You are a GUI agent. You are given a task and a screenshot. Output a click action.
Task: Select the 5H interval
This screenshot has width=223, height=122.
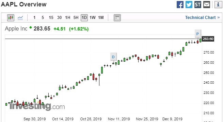coord(76,18)
